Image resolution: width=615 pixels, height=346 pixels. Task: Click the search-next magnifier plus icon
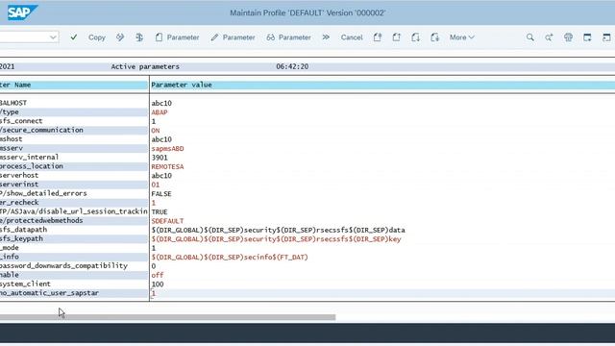549,37
